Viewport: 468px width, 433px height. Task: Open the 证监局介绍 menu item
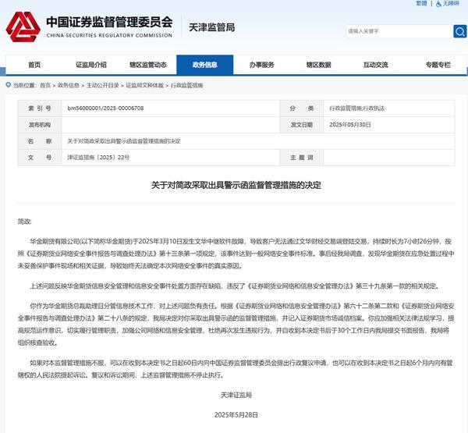91,65
